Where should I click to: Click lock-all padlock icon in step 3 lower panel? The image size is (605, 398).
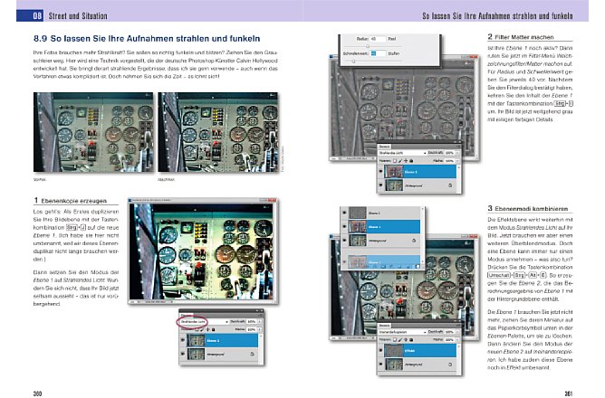coord(411,340)
